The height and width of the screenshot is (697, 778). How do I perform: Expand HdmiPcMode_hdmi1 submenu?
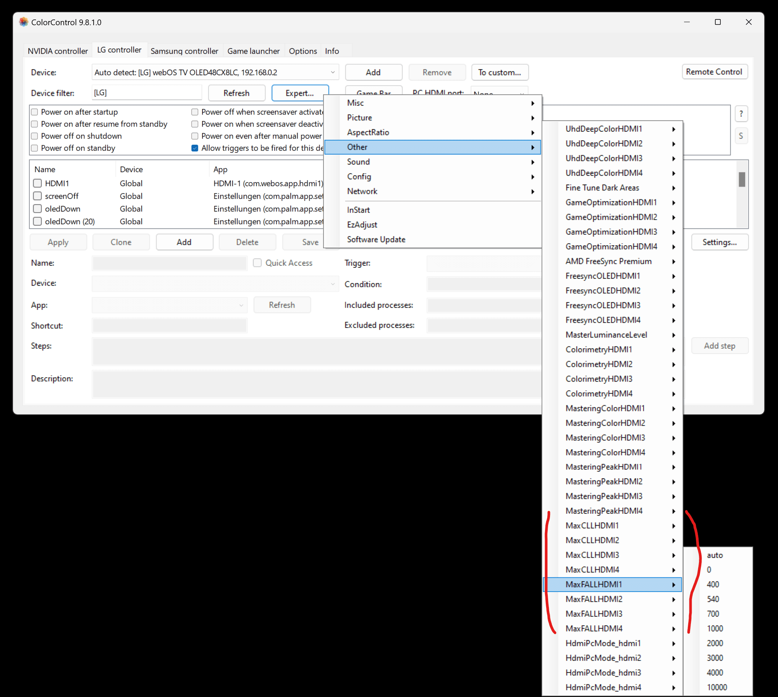click(613, 644)
